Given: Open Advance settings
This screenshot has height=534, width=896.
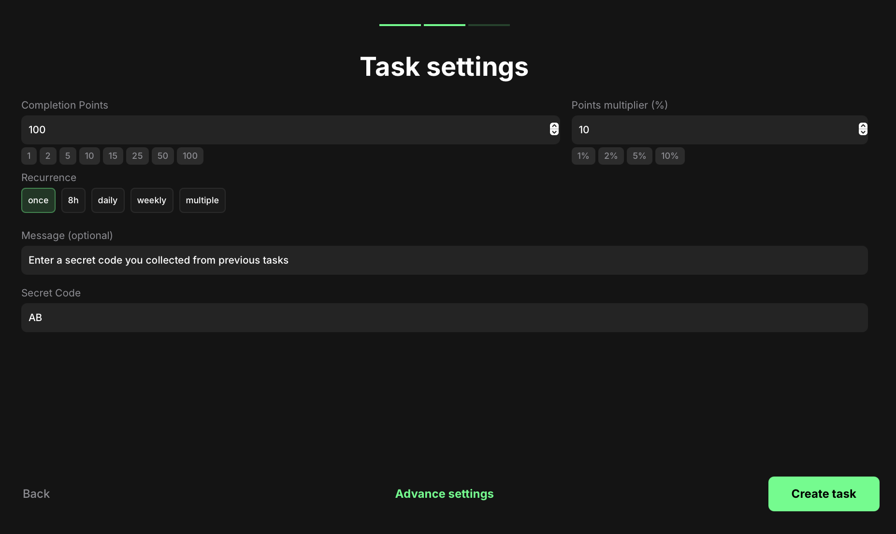Looking at the screenshot, I should (x=444, y=494).
